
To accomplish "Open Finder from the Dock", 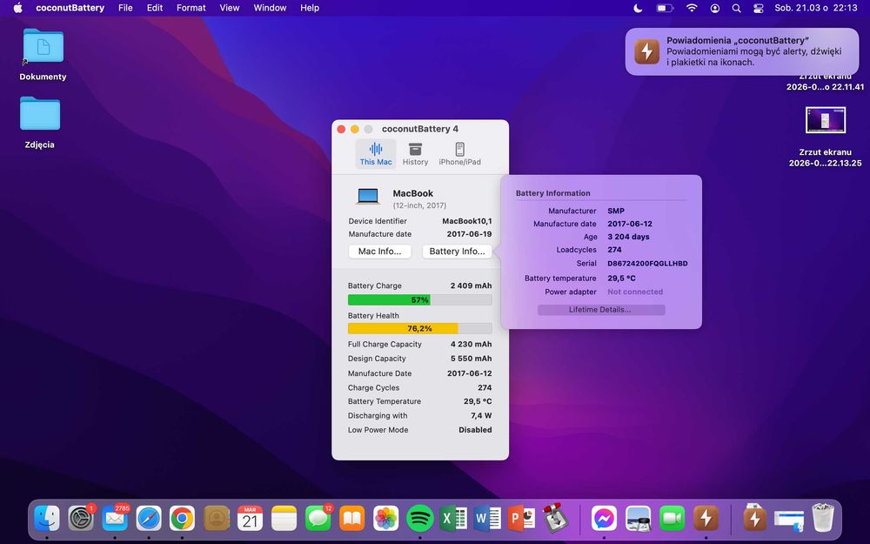I will click(47, 519).
